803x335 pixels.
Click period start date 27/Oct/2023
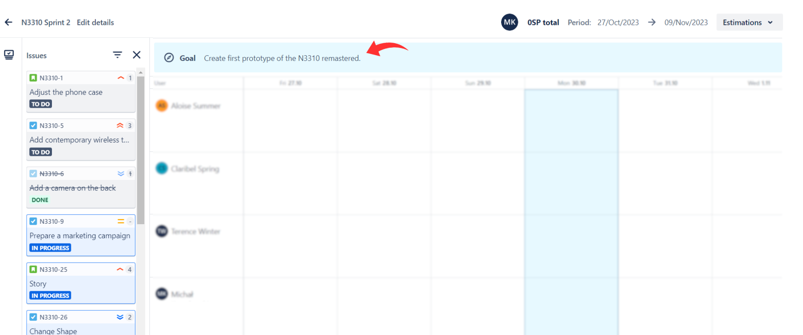click(x=618, y=22)
